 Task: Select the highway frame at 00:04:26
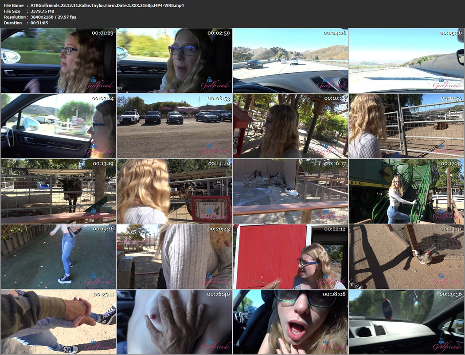click(x=291, y=60)
